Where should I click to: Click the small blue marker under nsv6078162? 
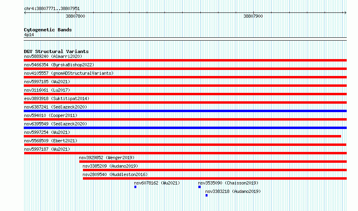click(136, 187)
